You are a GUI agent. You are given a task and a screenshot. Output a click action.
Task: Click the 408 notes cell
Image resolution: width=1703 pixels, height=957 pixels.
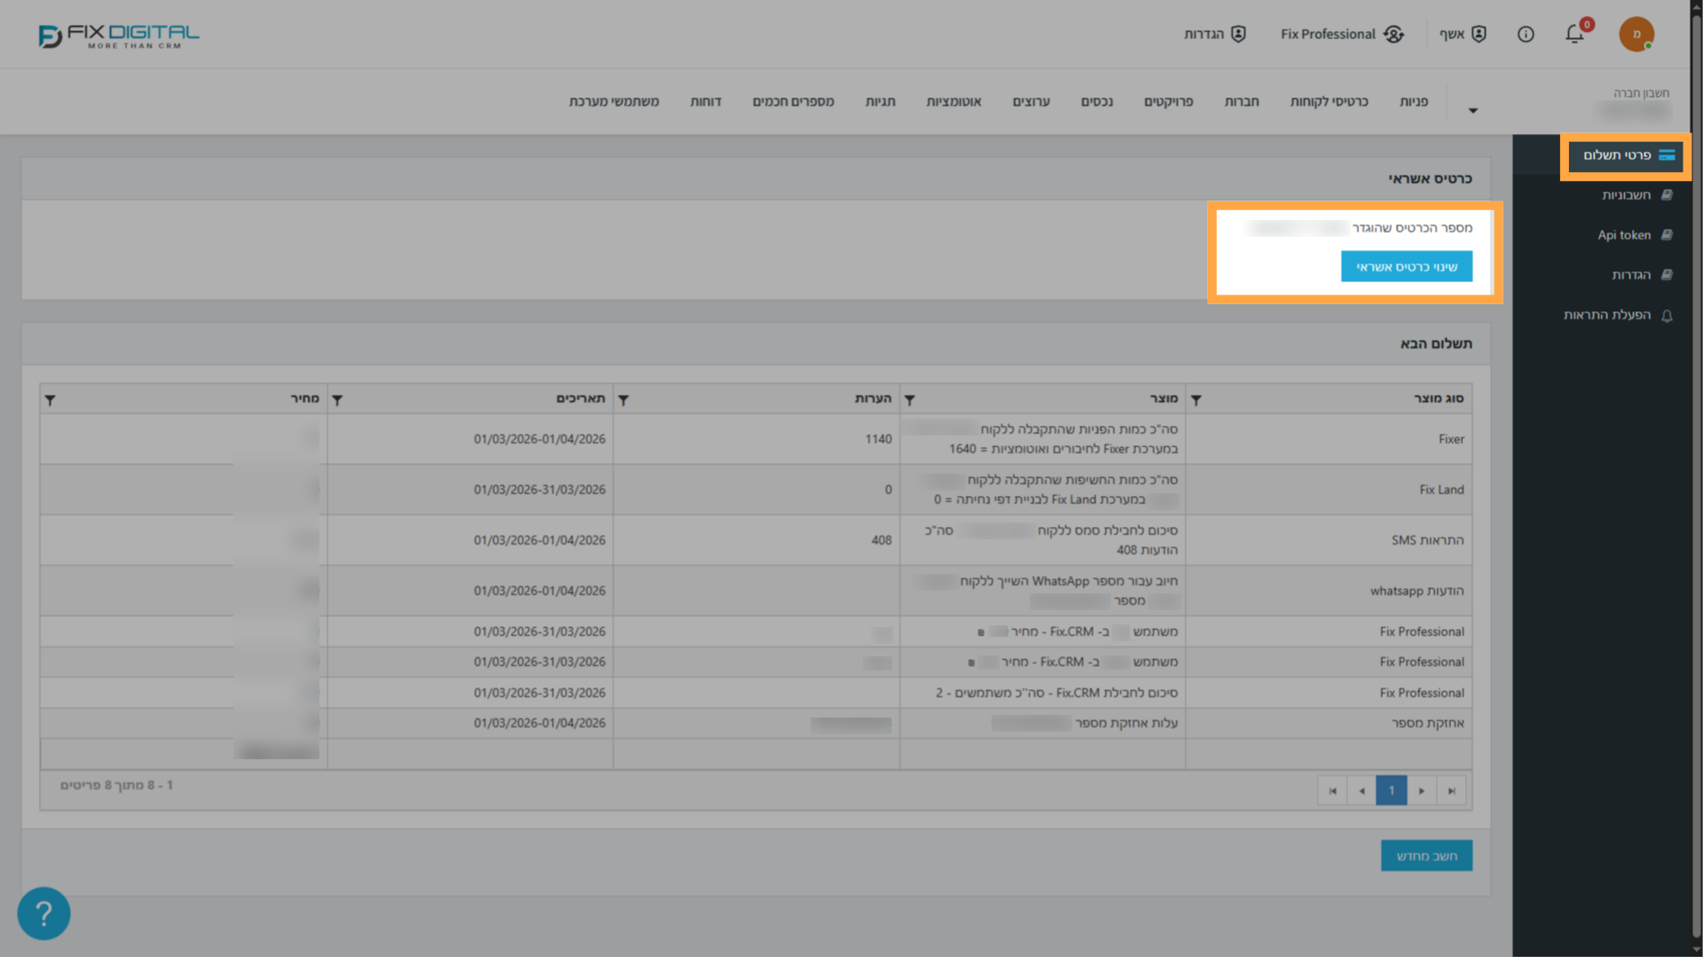(x=756, y=540)
